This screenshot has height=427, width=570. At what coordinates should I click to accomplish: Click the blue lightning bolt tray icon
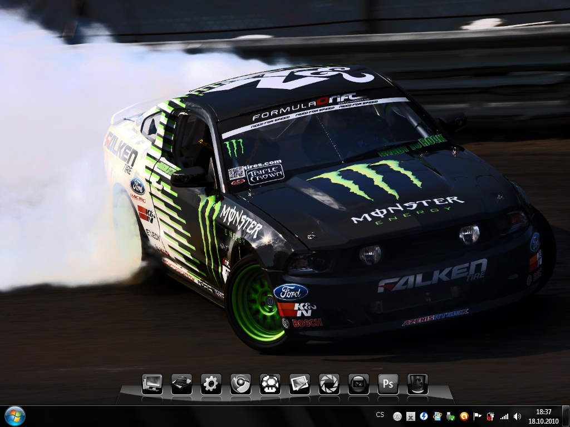424,416
